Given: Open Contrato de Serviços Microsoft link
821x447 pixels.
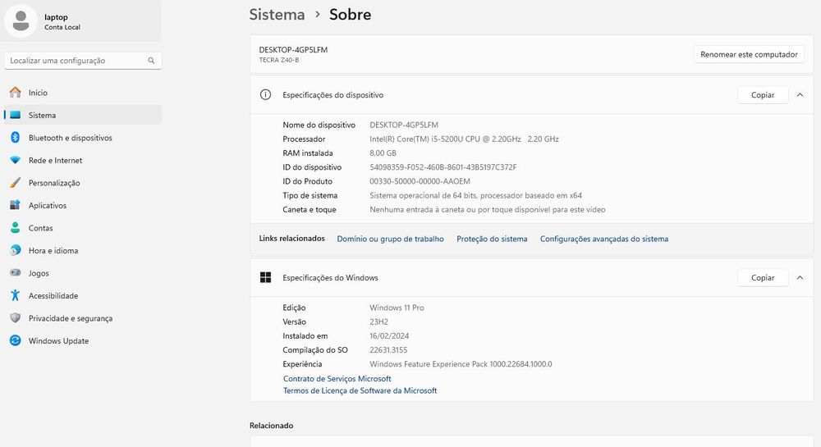Looking at the screenshot, I should [337, 378].
